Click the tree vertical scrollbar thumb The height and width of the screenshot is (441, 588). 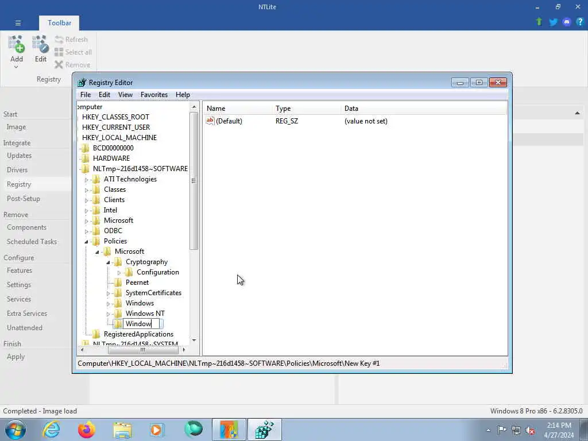(x=194, y=181)
